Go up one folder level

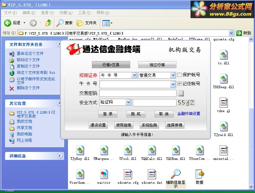[49, 23]
